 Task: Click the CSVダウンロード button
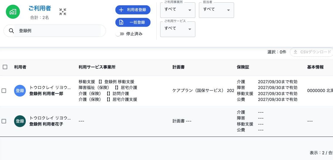point(312,52)
